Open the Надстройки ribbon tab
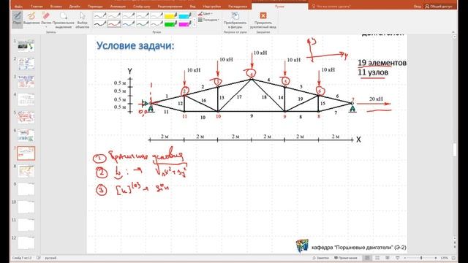Image resolution: width=468 pixels, height=263 pixels. pos(212,7)
